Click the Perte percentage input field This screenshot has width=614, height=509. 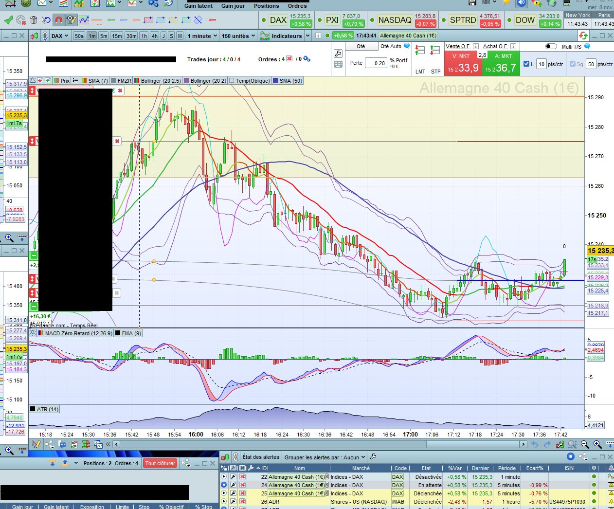click(x=376, y=63)
